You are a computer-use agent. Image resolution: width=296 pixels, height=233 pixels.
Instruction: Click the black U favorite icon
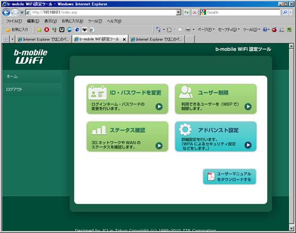pos(62,30)
